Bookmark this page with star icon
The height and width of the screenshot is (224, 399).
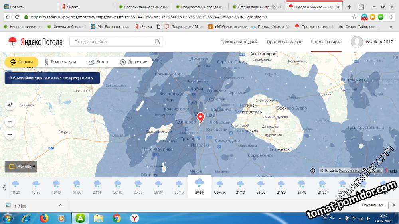[354, 17]
